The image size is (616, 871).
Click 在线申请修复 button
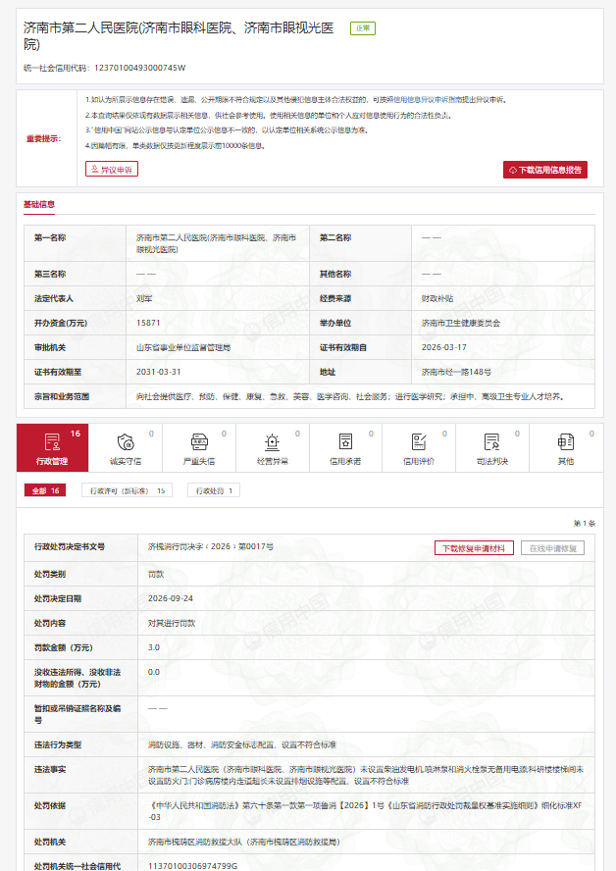pyautogui.click(x=552, y=548)
